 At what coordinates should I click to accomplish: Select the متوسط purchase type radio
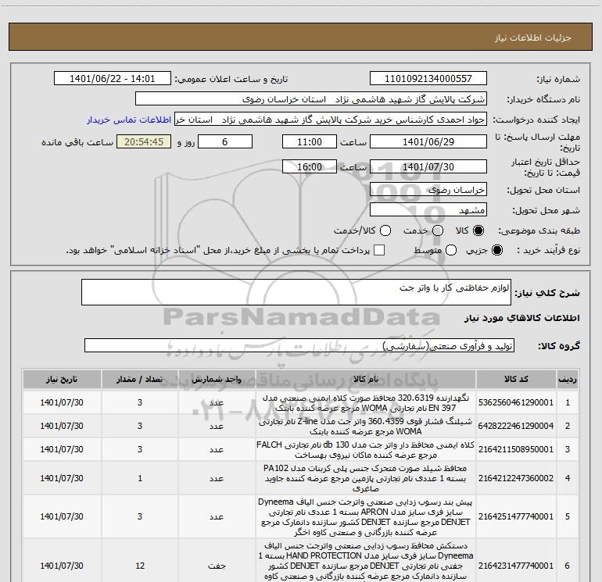(x=451, y=250)
